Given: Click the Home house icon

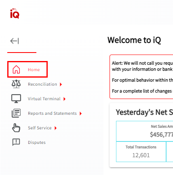Looking at the screenshot, I should [x=16, y=70].
